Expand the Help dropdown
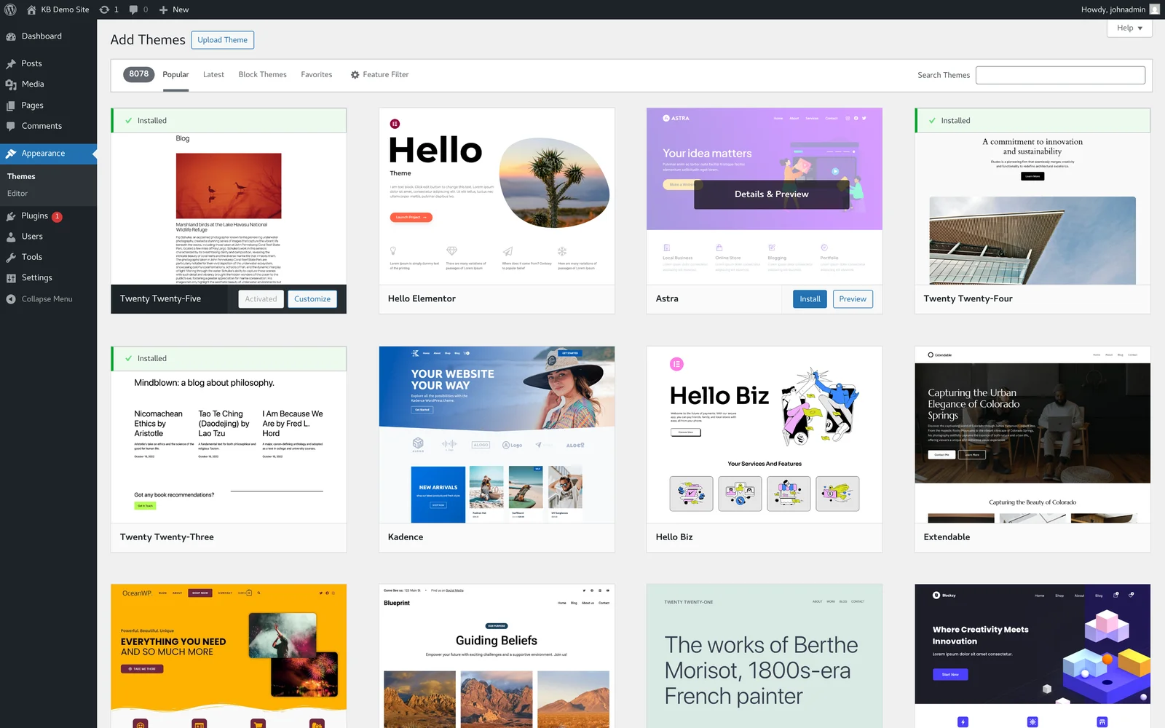 (x=1129, y=28)
